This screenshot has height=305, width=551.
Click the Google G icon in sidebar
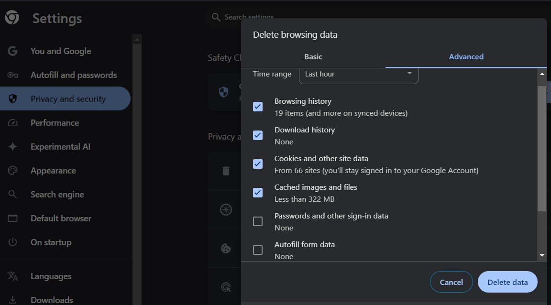point(12,51)
